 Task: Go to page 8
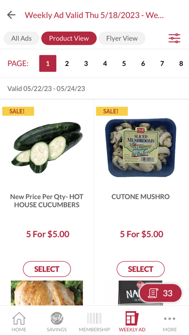pyautogui.click(x=181, y=64)
